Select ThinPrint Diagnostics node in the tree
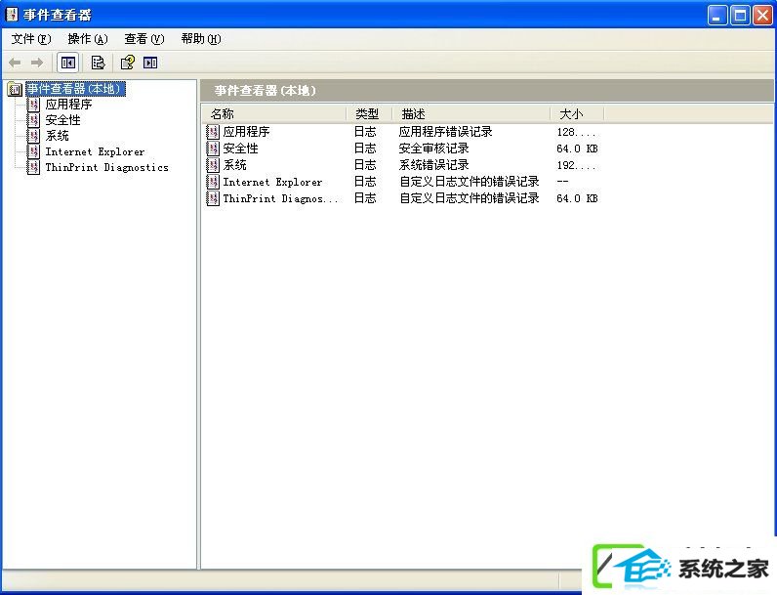Screen dimensions: 777x595 [106, 168]
